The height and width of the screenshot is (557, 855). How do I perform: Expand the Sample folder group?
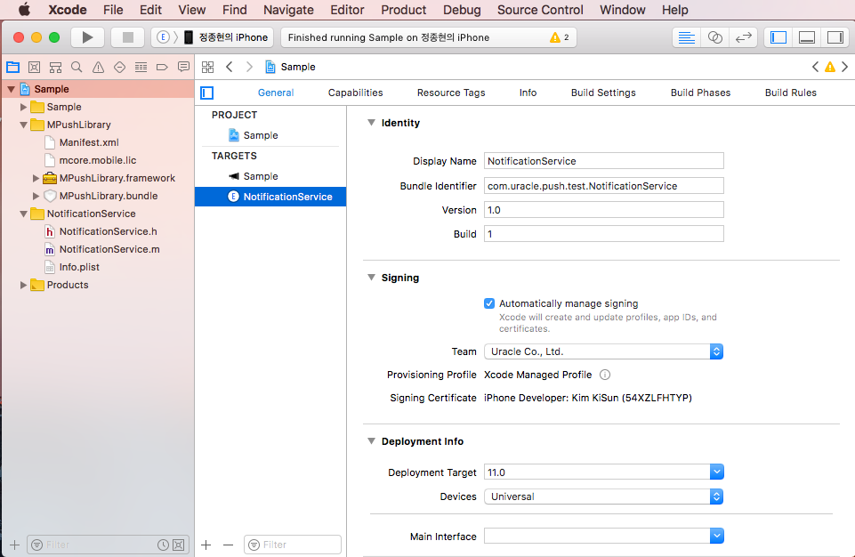click(23, 107)
